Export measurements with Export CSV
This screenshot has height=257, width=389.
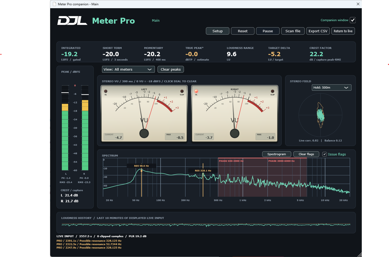click(x=318, y=31)
